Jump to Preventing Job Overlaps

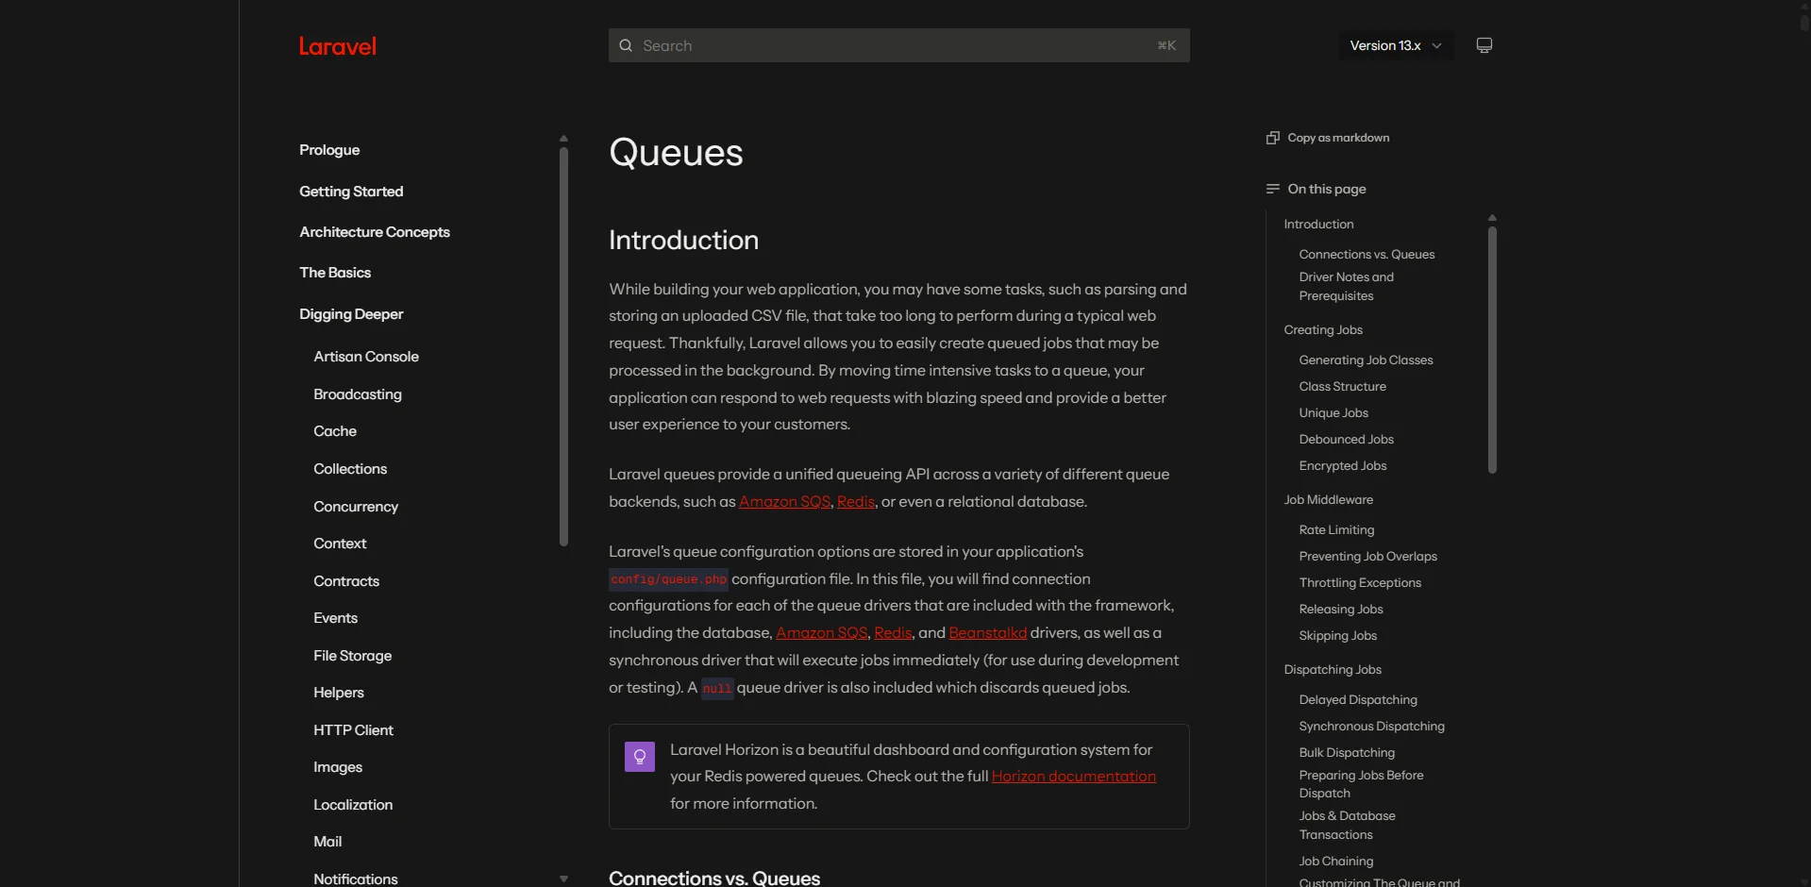(x=1367, y=557)
